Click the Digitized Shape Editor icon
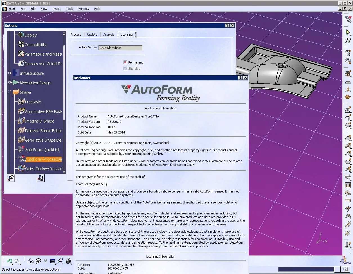Image resolution: width=353 pixels, height=274 pixels. [21, 130]
